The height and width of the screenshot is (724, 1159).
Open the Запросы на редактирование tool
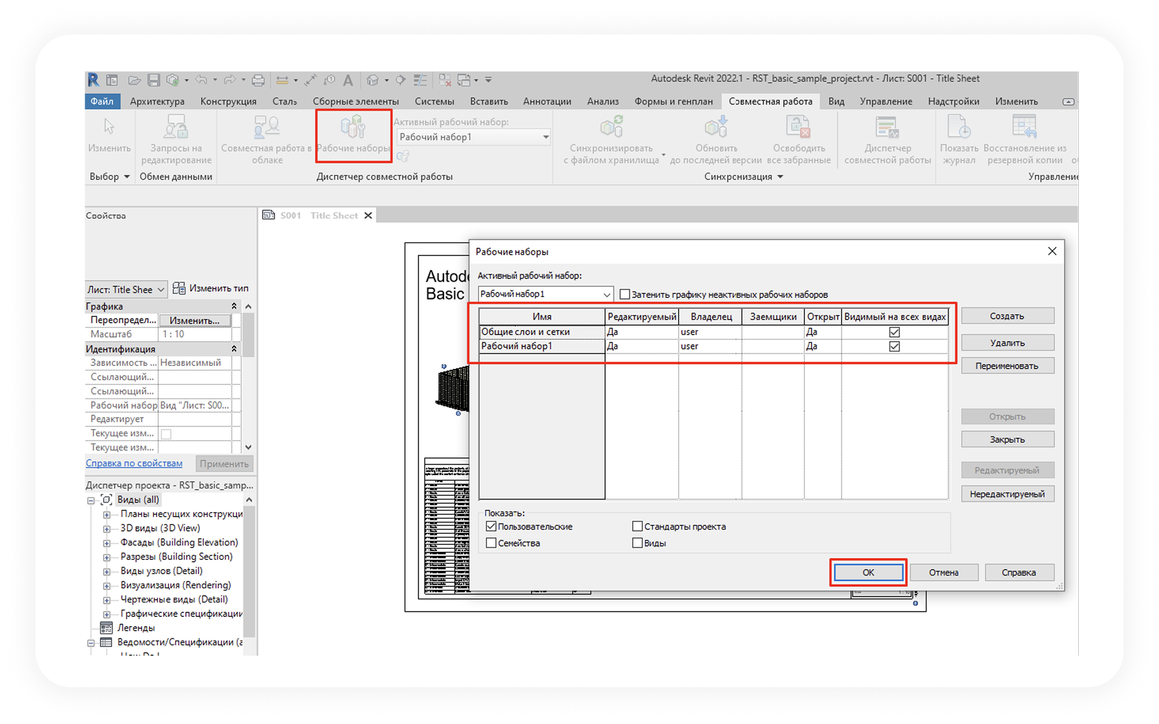click(x=176, y=127)
